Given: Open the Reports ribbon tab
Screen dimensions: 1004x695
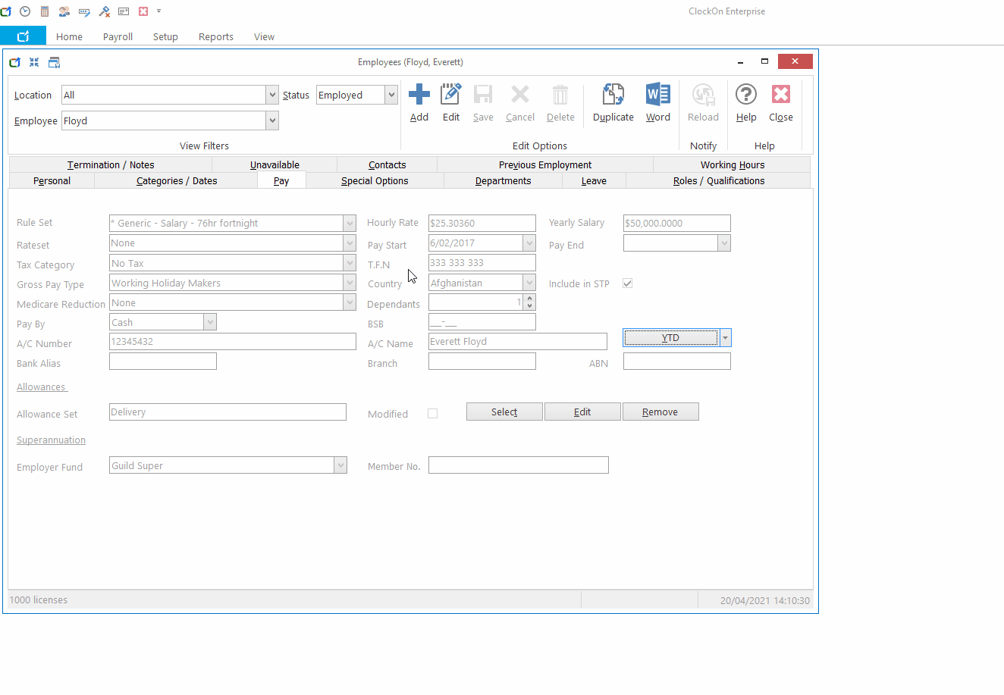Looking at the screenshot, I should click(216, 36).
